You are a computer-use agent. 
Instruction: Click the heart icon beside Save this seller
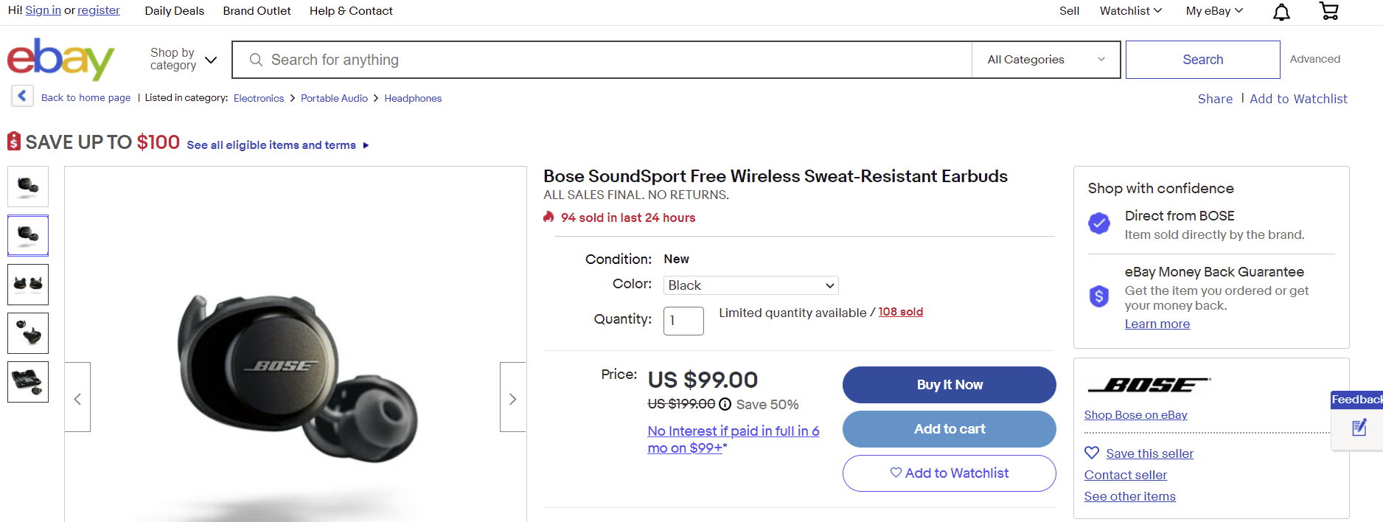coord(1092,453)
